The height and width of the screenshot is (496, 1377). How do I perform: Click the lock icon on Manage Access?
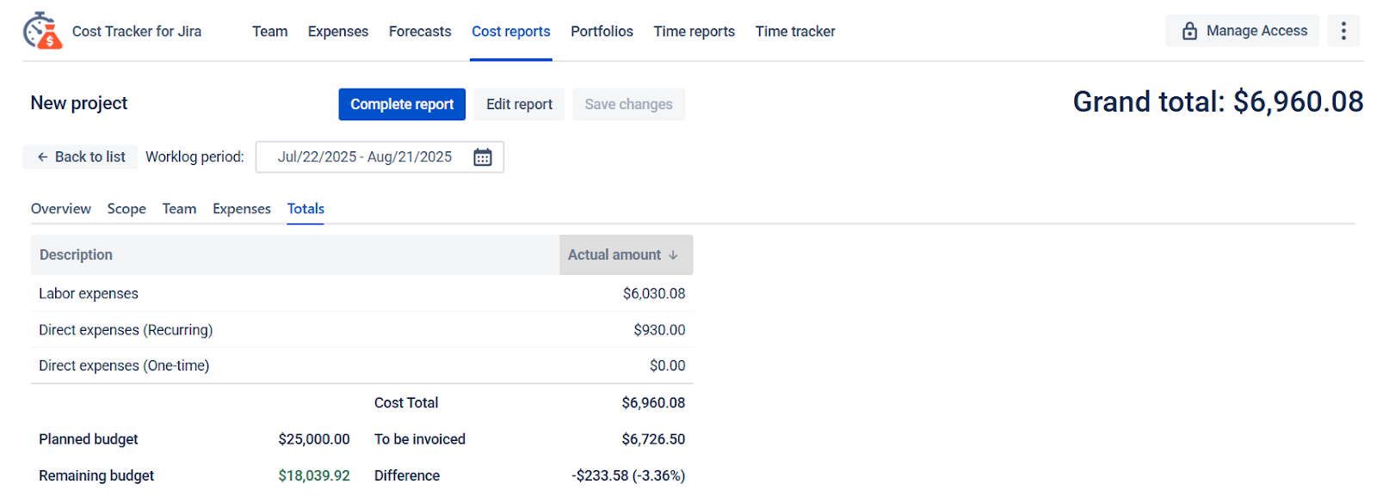point(1189,31)
